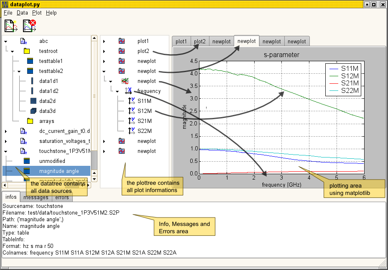This screenshot has width=388, height=270.
Task: Switch to the plot1 tab
Action: point(181,41)
